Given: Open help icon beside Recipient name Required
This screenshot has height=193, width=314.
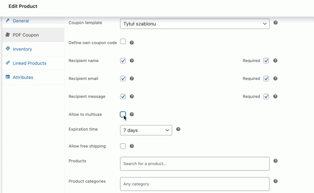Looking at the screenshot, I should 275,61.
